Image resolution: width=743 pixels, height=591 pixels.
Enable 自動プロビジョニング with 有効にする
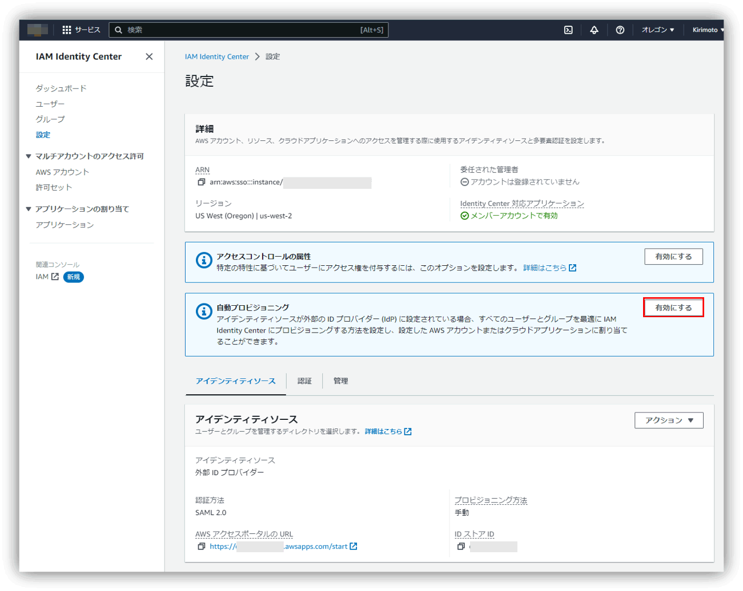pyautogui.click(x=673, y=307)
